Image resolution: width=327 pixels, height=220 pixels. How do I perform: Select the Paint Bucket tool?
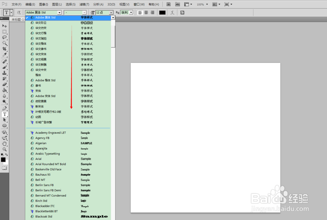4,90
